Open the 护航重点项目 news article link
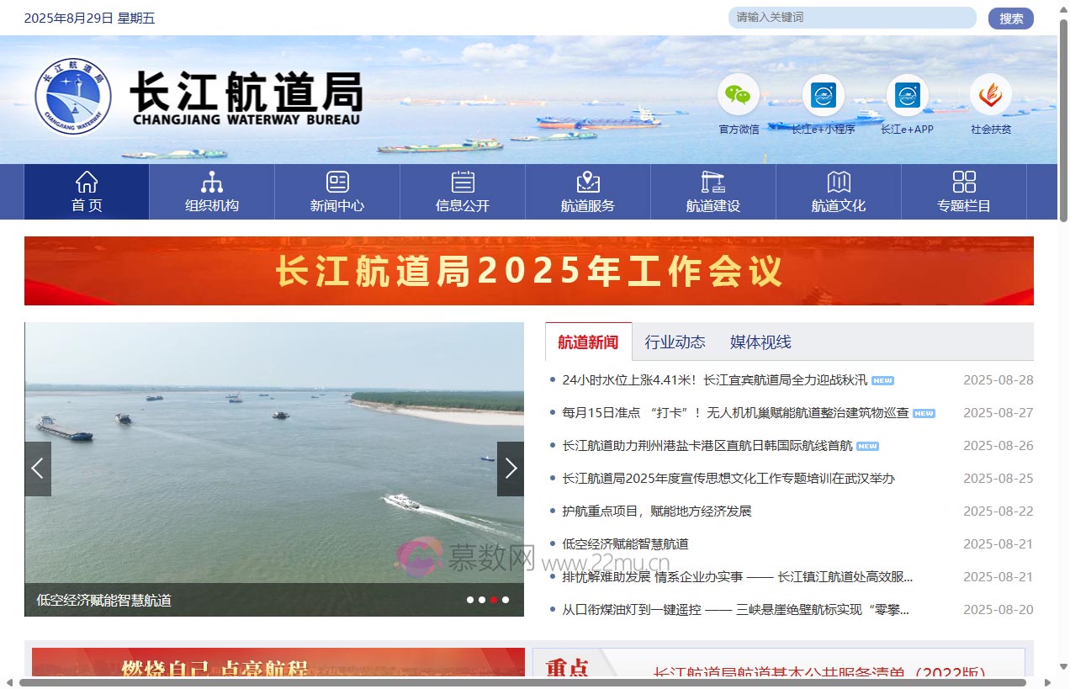Screen dimensions: 1070x689 click(x=656, y=511)
